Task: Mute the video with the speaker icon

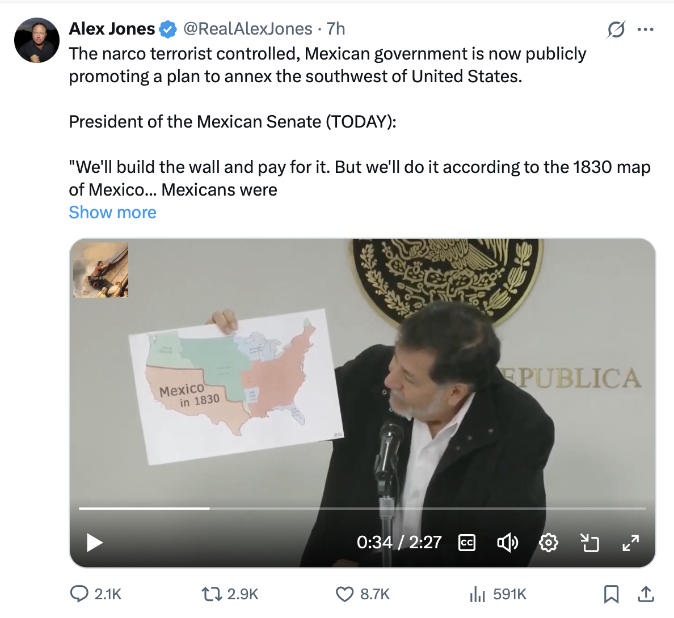Action: click(x=507, y=543)
